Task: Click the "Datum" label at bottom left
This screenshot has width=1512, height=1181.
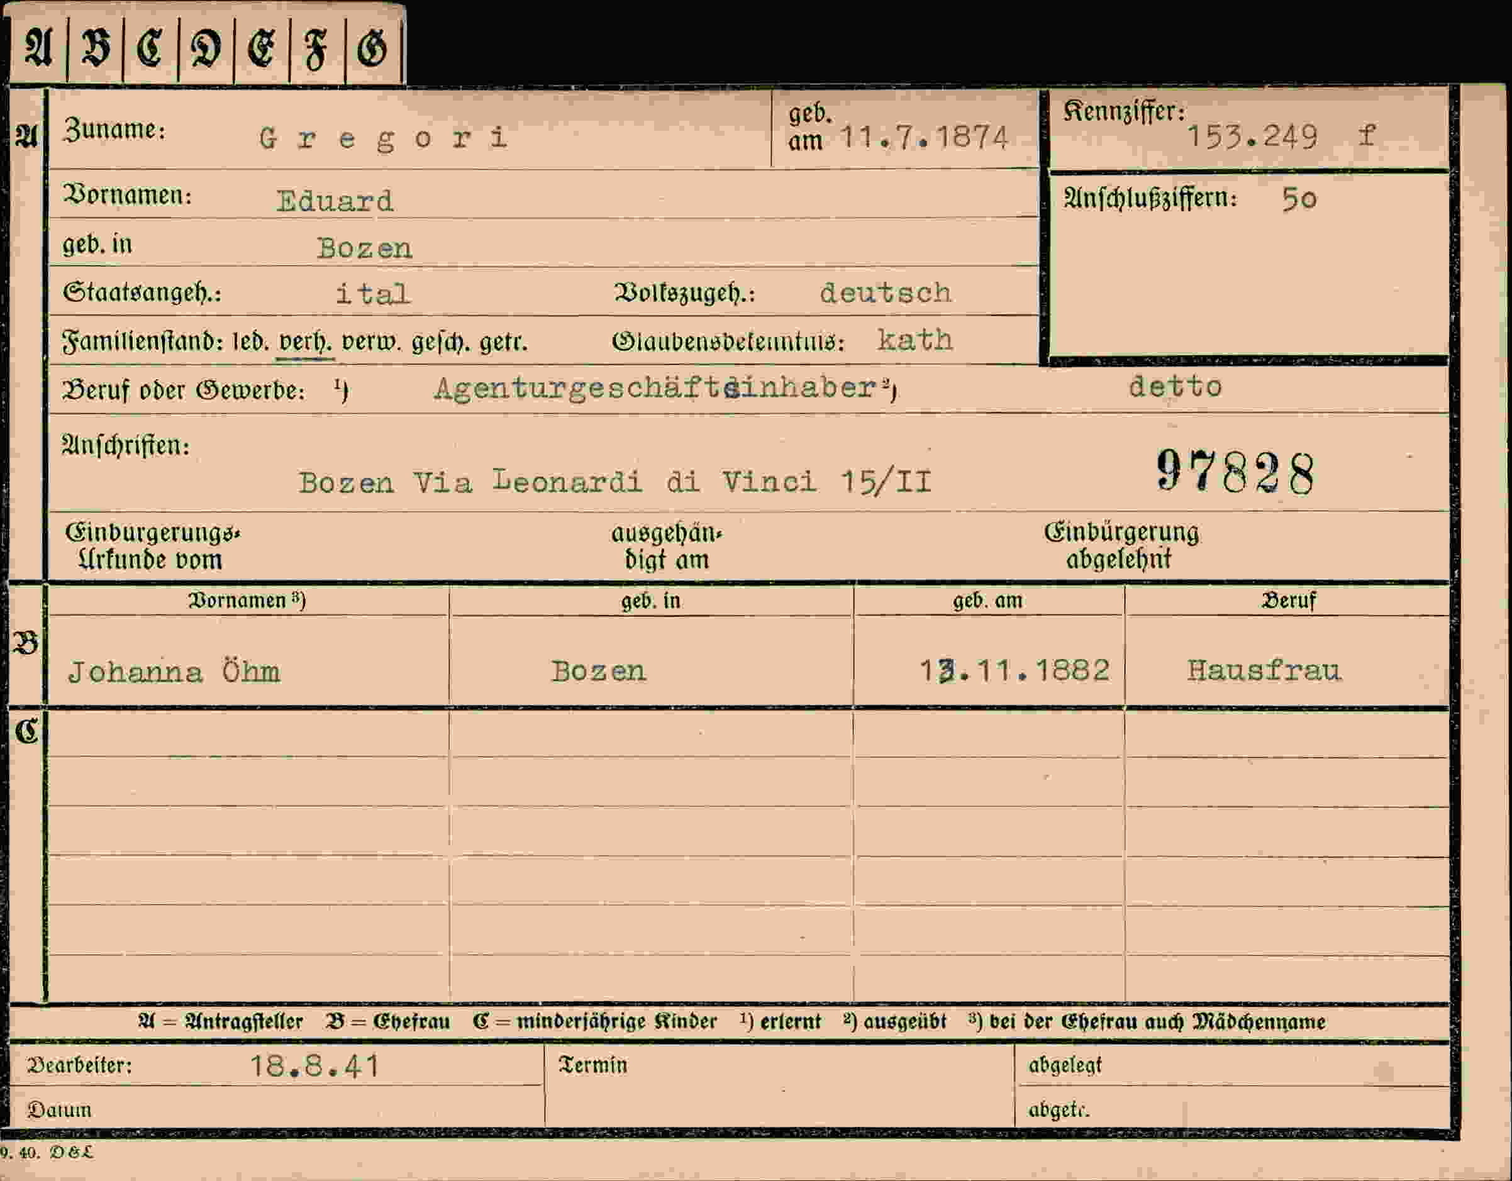Action: (x=60, y=1110)
